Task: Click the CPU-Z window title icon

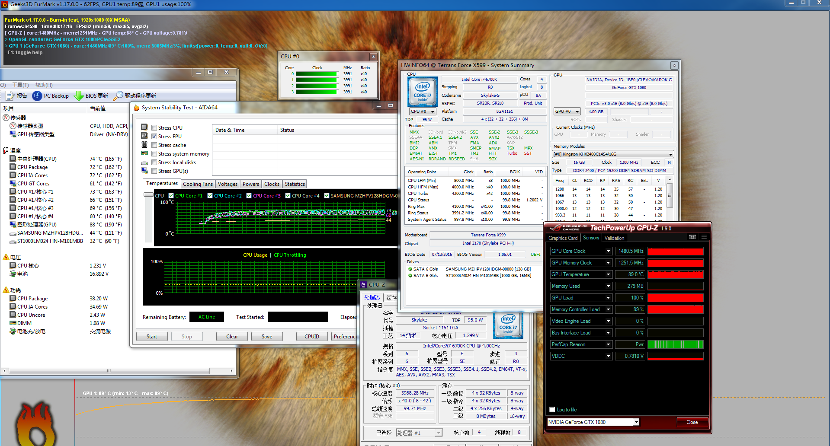Action: pos(363,284)
